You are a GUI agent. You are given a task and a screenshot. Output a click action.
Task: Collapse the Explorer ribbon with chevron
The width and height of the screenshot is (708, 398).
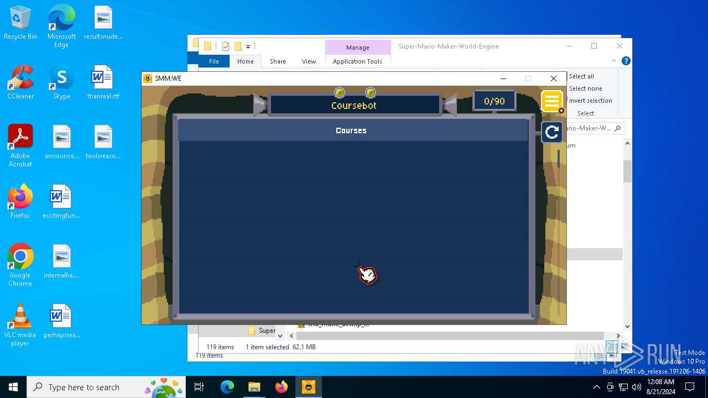point(613,61)
